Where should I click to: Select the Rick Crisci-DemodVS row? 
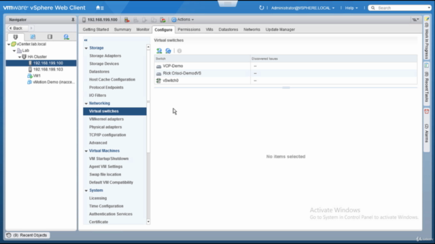point(285,73)
